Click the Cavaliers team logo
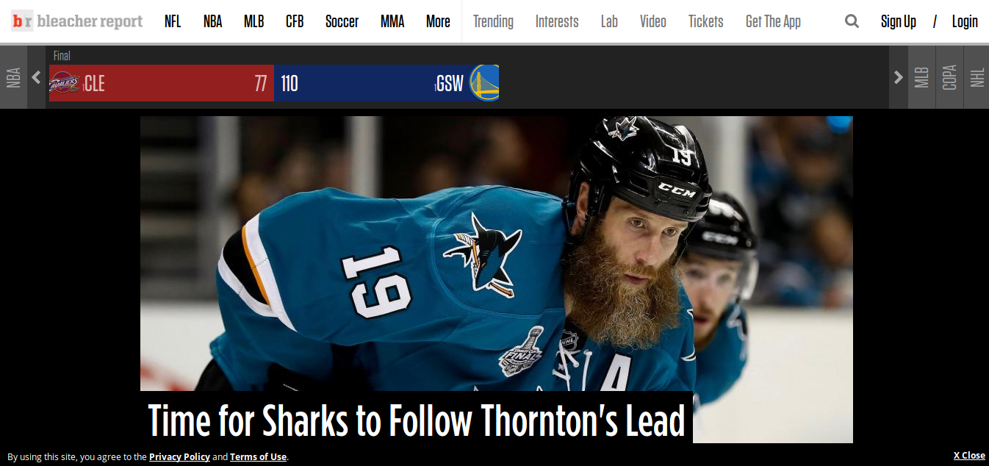The width and height of the screenshot is (989, 466). pyautogui.click(x=65, y=83)
